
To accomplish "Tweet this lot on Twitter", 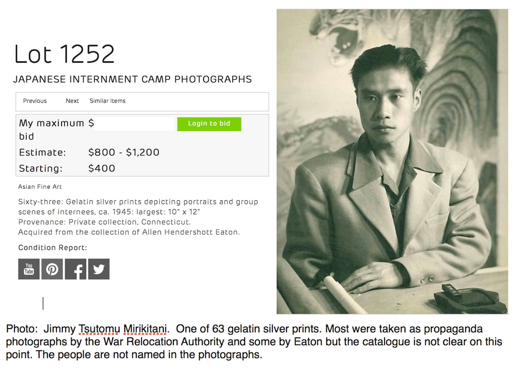I will (x=99, y=269).
